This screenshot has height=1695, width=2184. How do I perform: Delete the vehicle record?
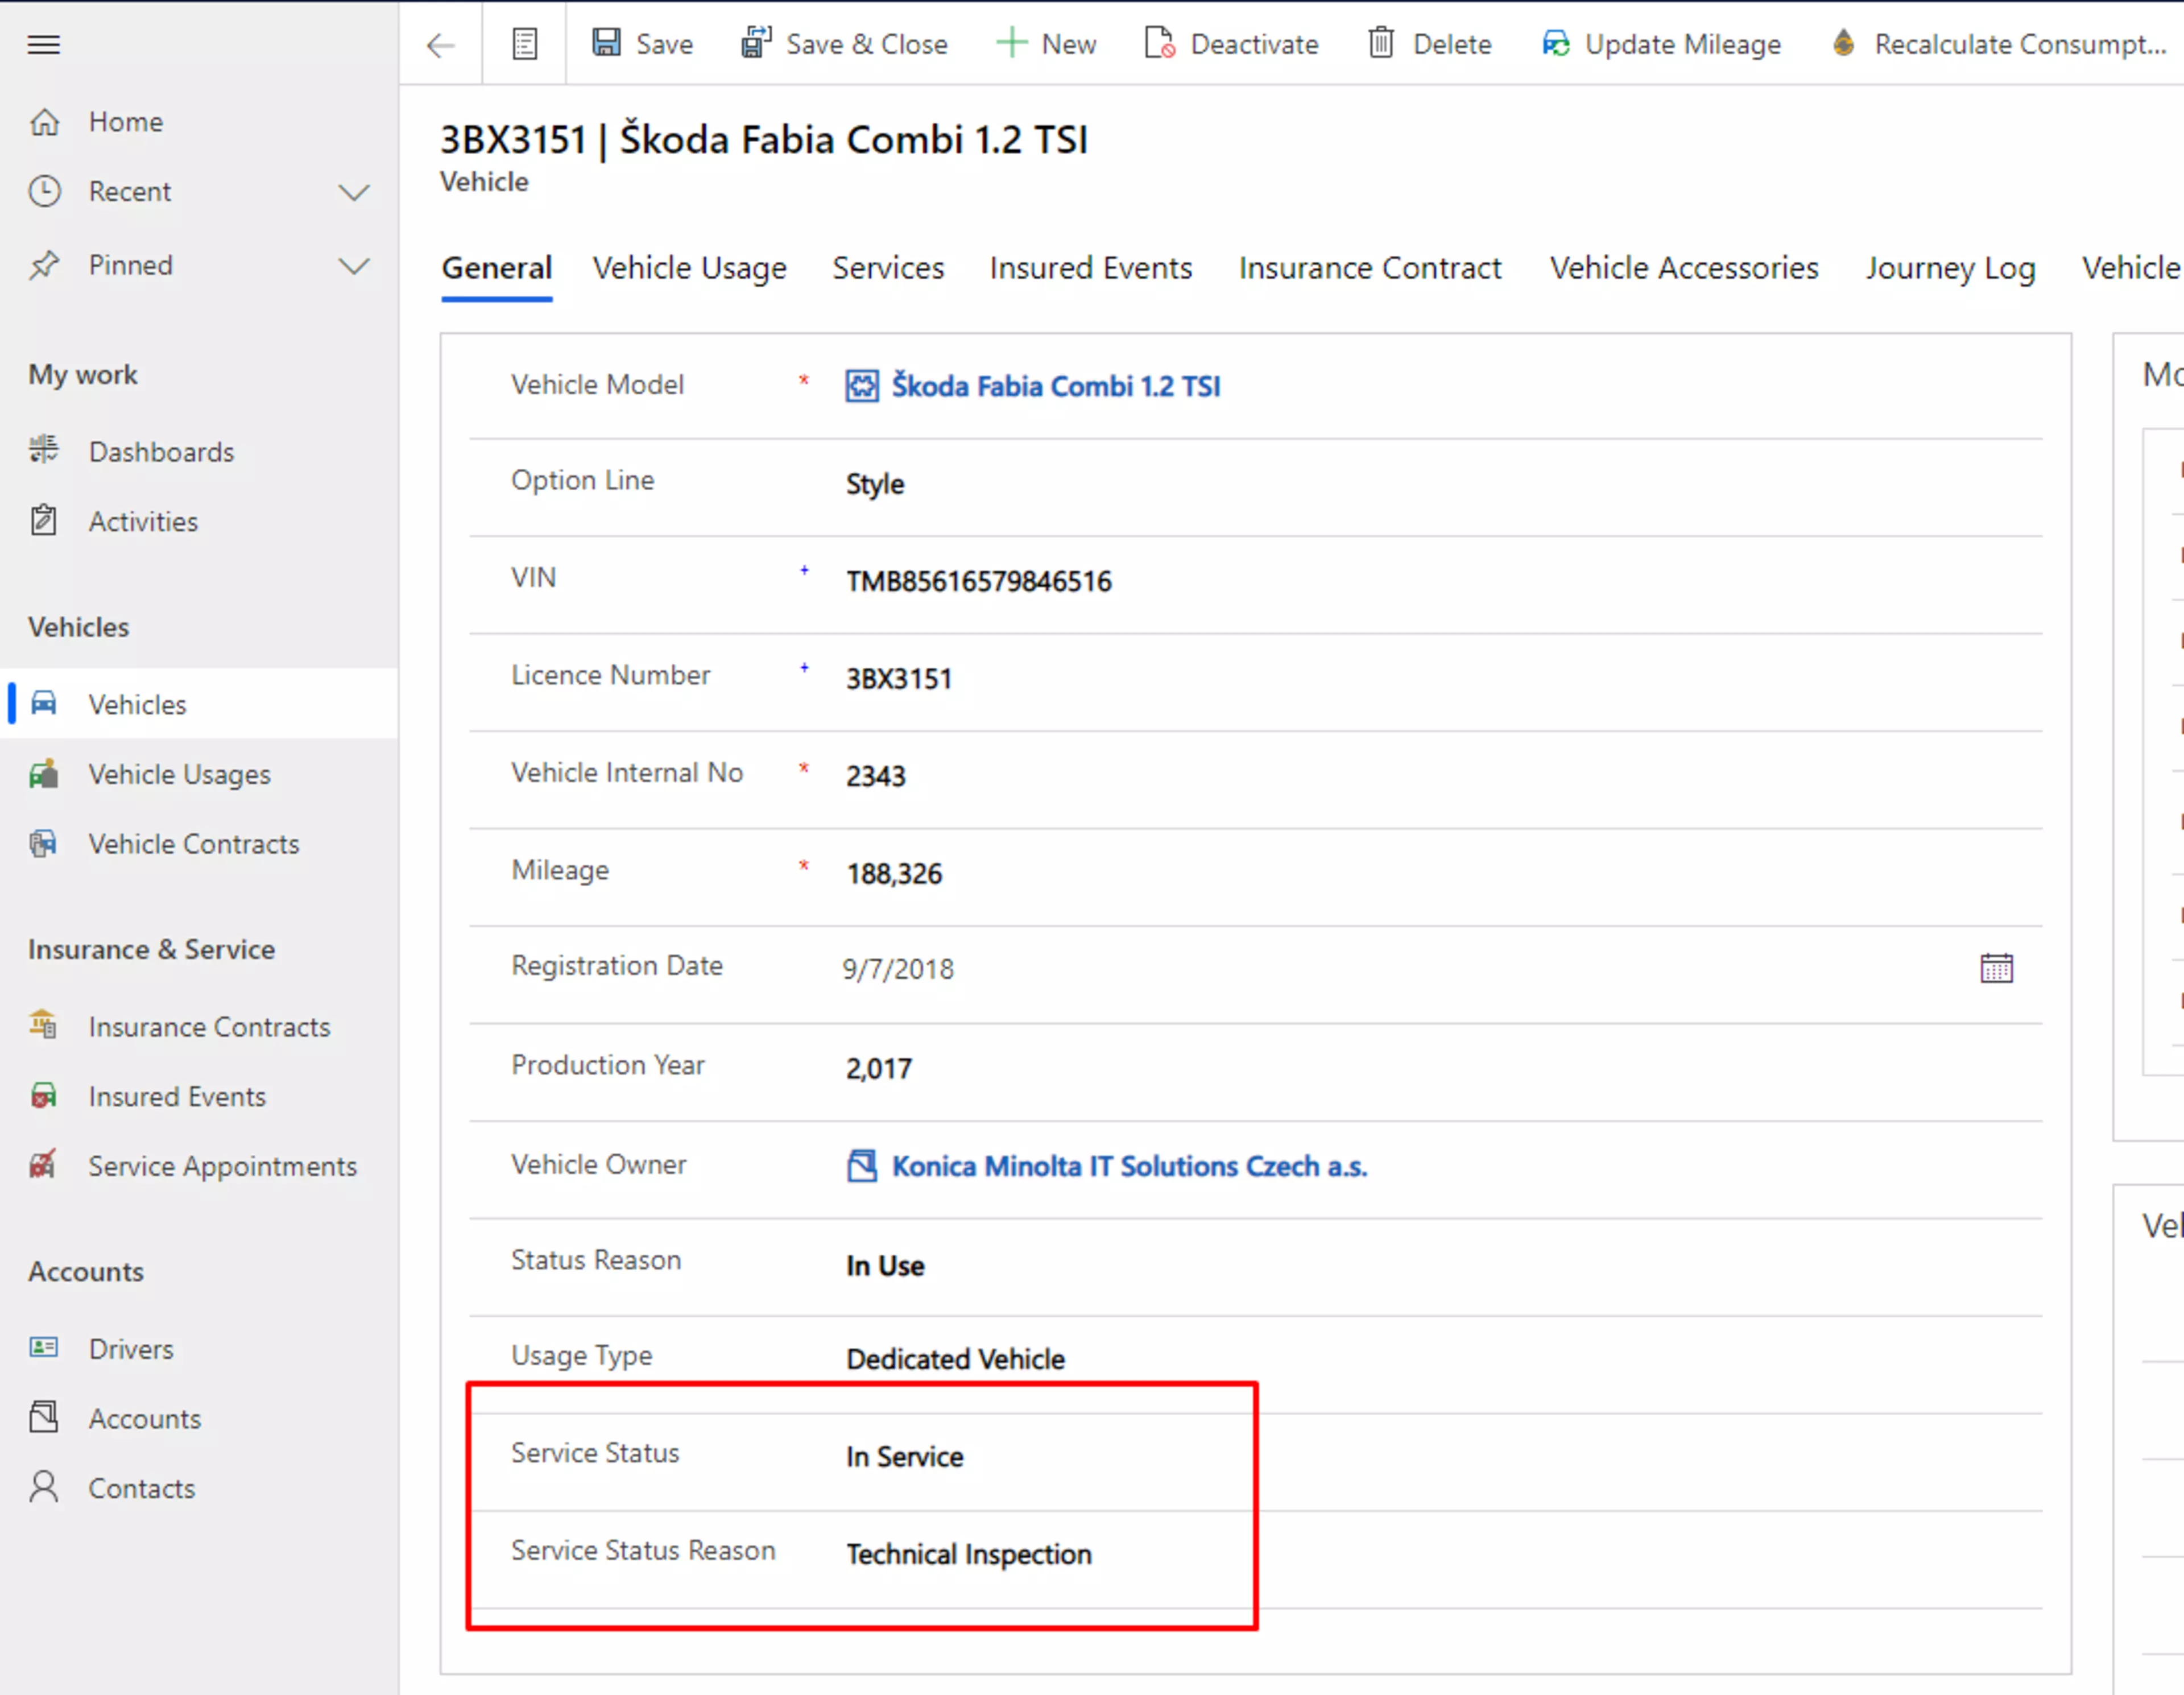[1429, 44]
